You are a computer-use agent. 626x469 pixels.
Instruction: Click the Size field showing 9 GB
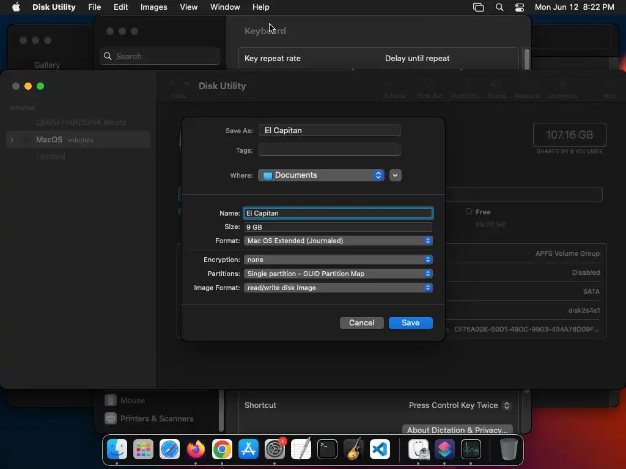pos(338,227)
